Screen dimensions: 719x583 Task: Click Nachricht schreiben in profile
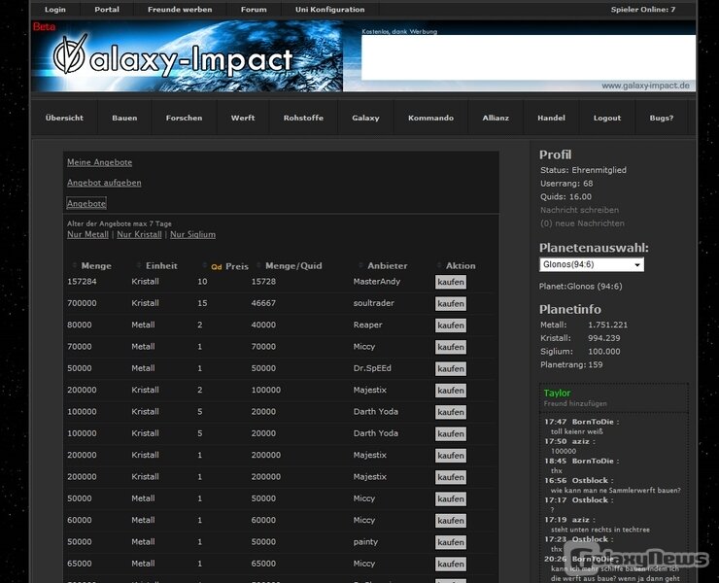pyautogui.click(x=580, y=210)
